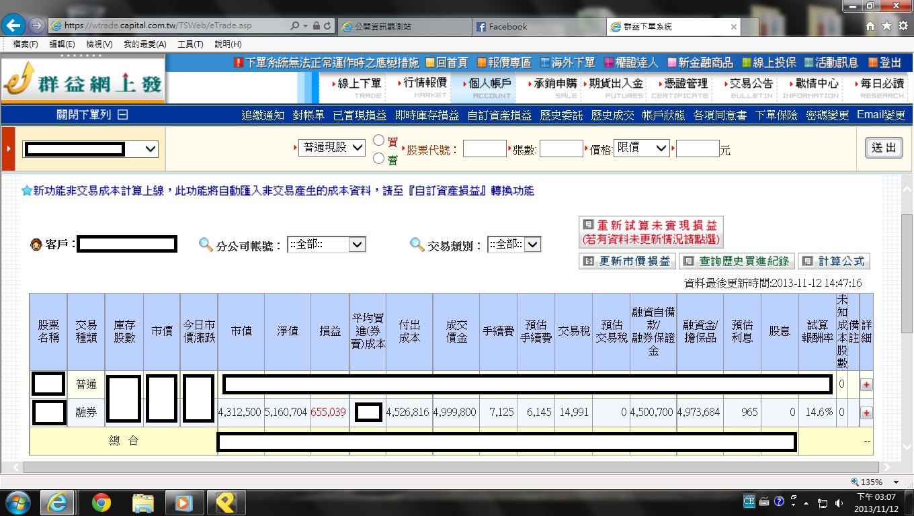914x516 pixels.
Task: Click the magnifier icon beside 分公司帳號
Action: (x=206, y=245)
